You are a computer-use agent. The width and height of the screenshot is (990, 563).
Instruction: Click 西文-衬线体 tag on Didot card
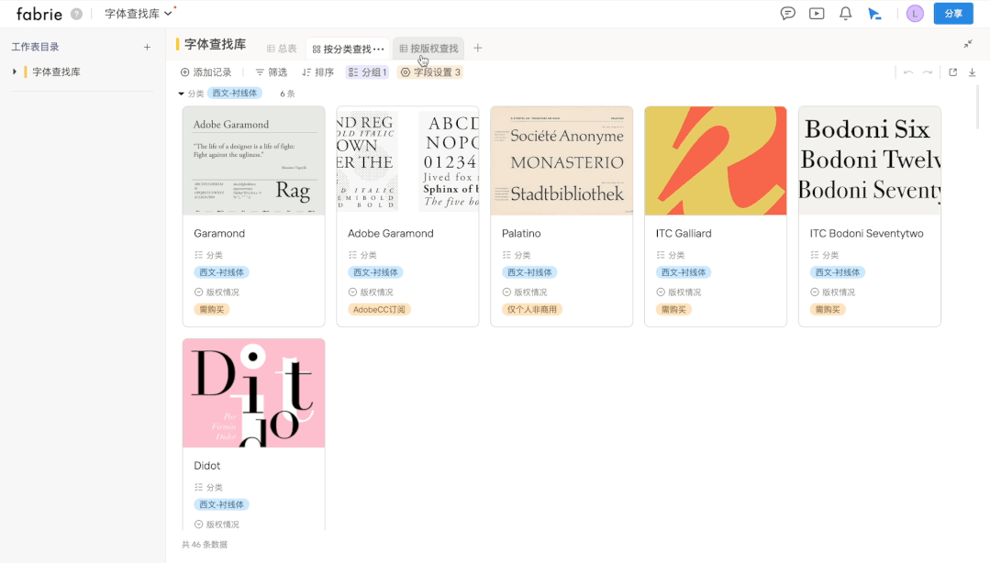222,505
